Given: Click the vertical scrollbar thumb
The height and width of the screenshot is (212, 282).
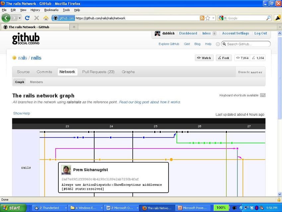Looking at the screenshot, I should (x=280, y=77).
